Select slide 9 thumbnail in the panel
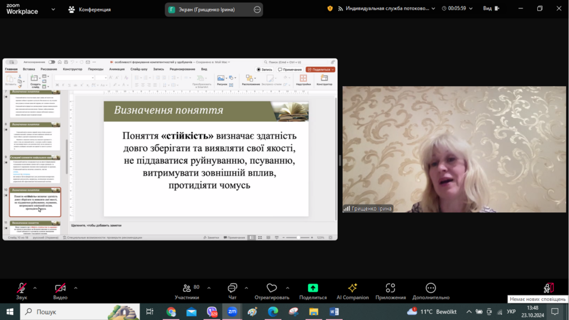The width and height of the screenshot is (569, 320). pyautogui.click(x=35, y=169)
